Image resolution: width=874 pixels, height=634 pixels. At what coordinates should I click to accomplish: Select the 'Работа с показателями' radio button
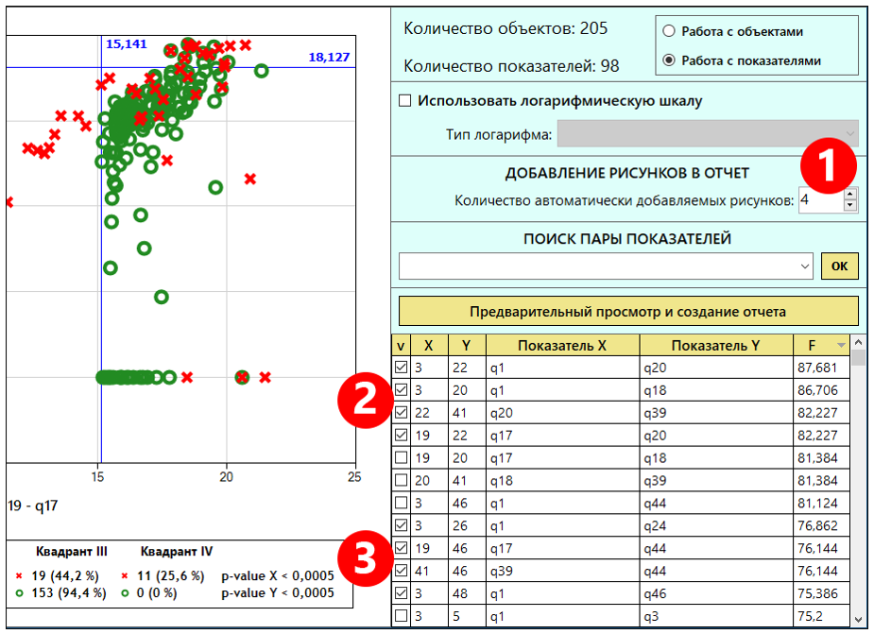[670, 60]
